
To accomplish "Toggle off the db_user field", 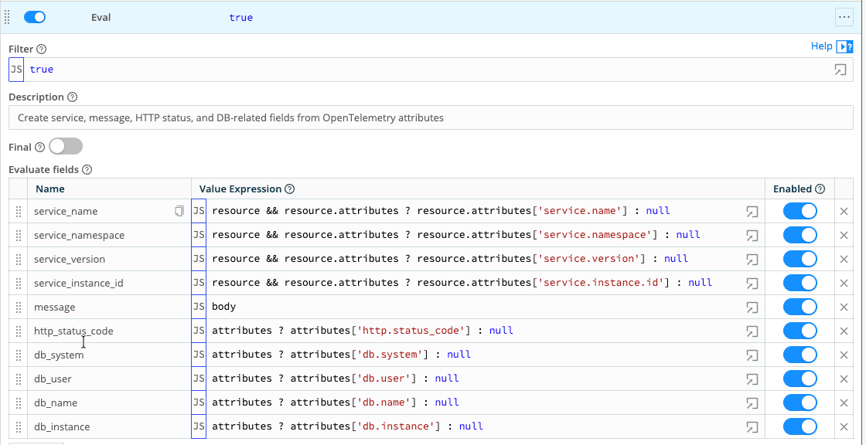I will tap(800, 379).
